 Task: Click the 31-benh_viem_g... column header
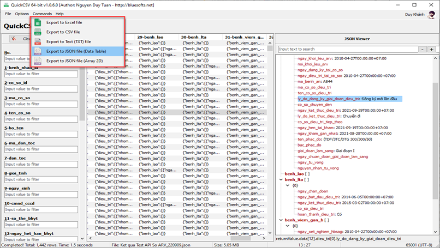pos(245,37)
